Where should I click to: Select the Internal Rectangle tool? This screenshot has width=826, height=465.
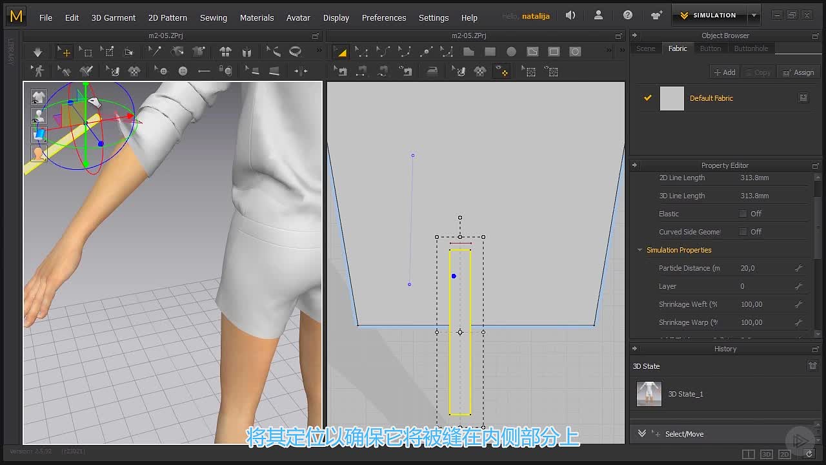(554, 52)
